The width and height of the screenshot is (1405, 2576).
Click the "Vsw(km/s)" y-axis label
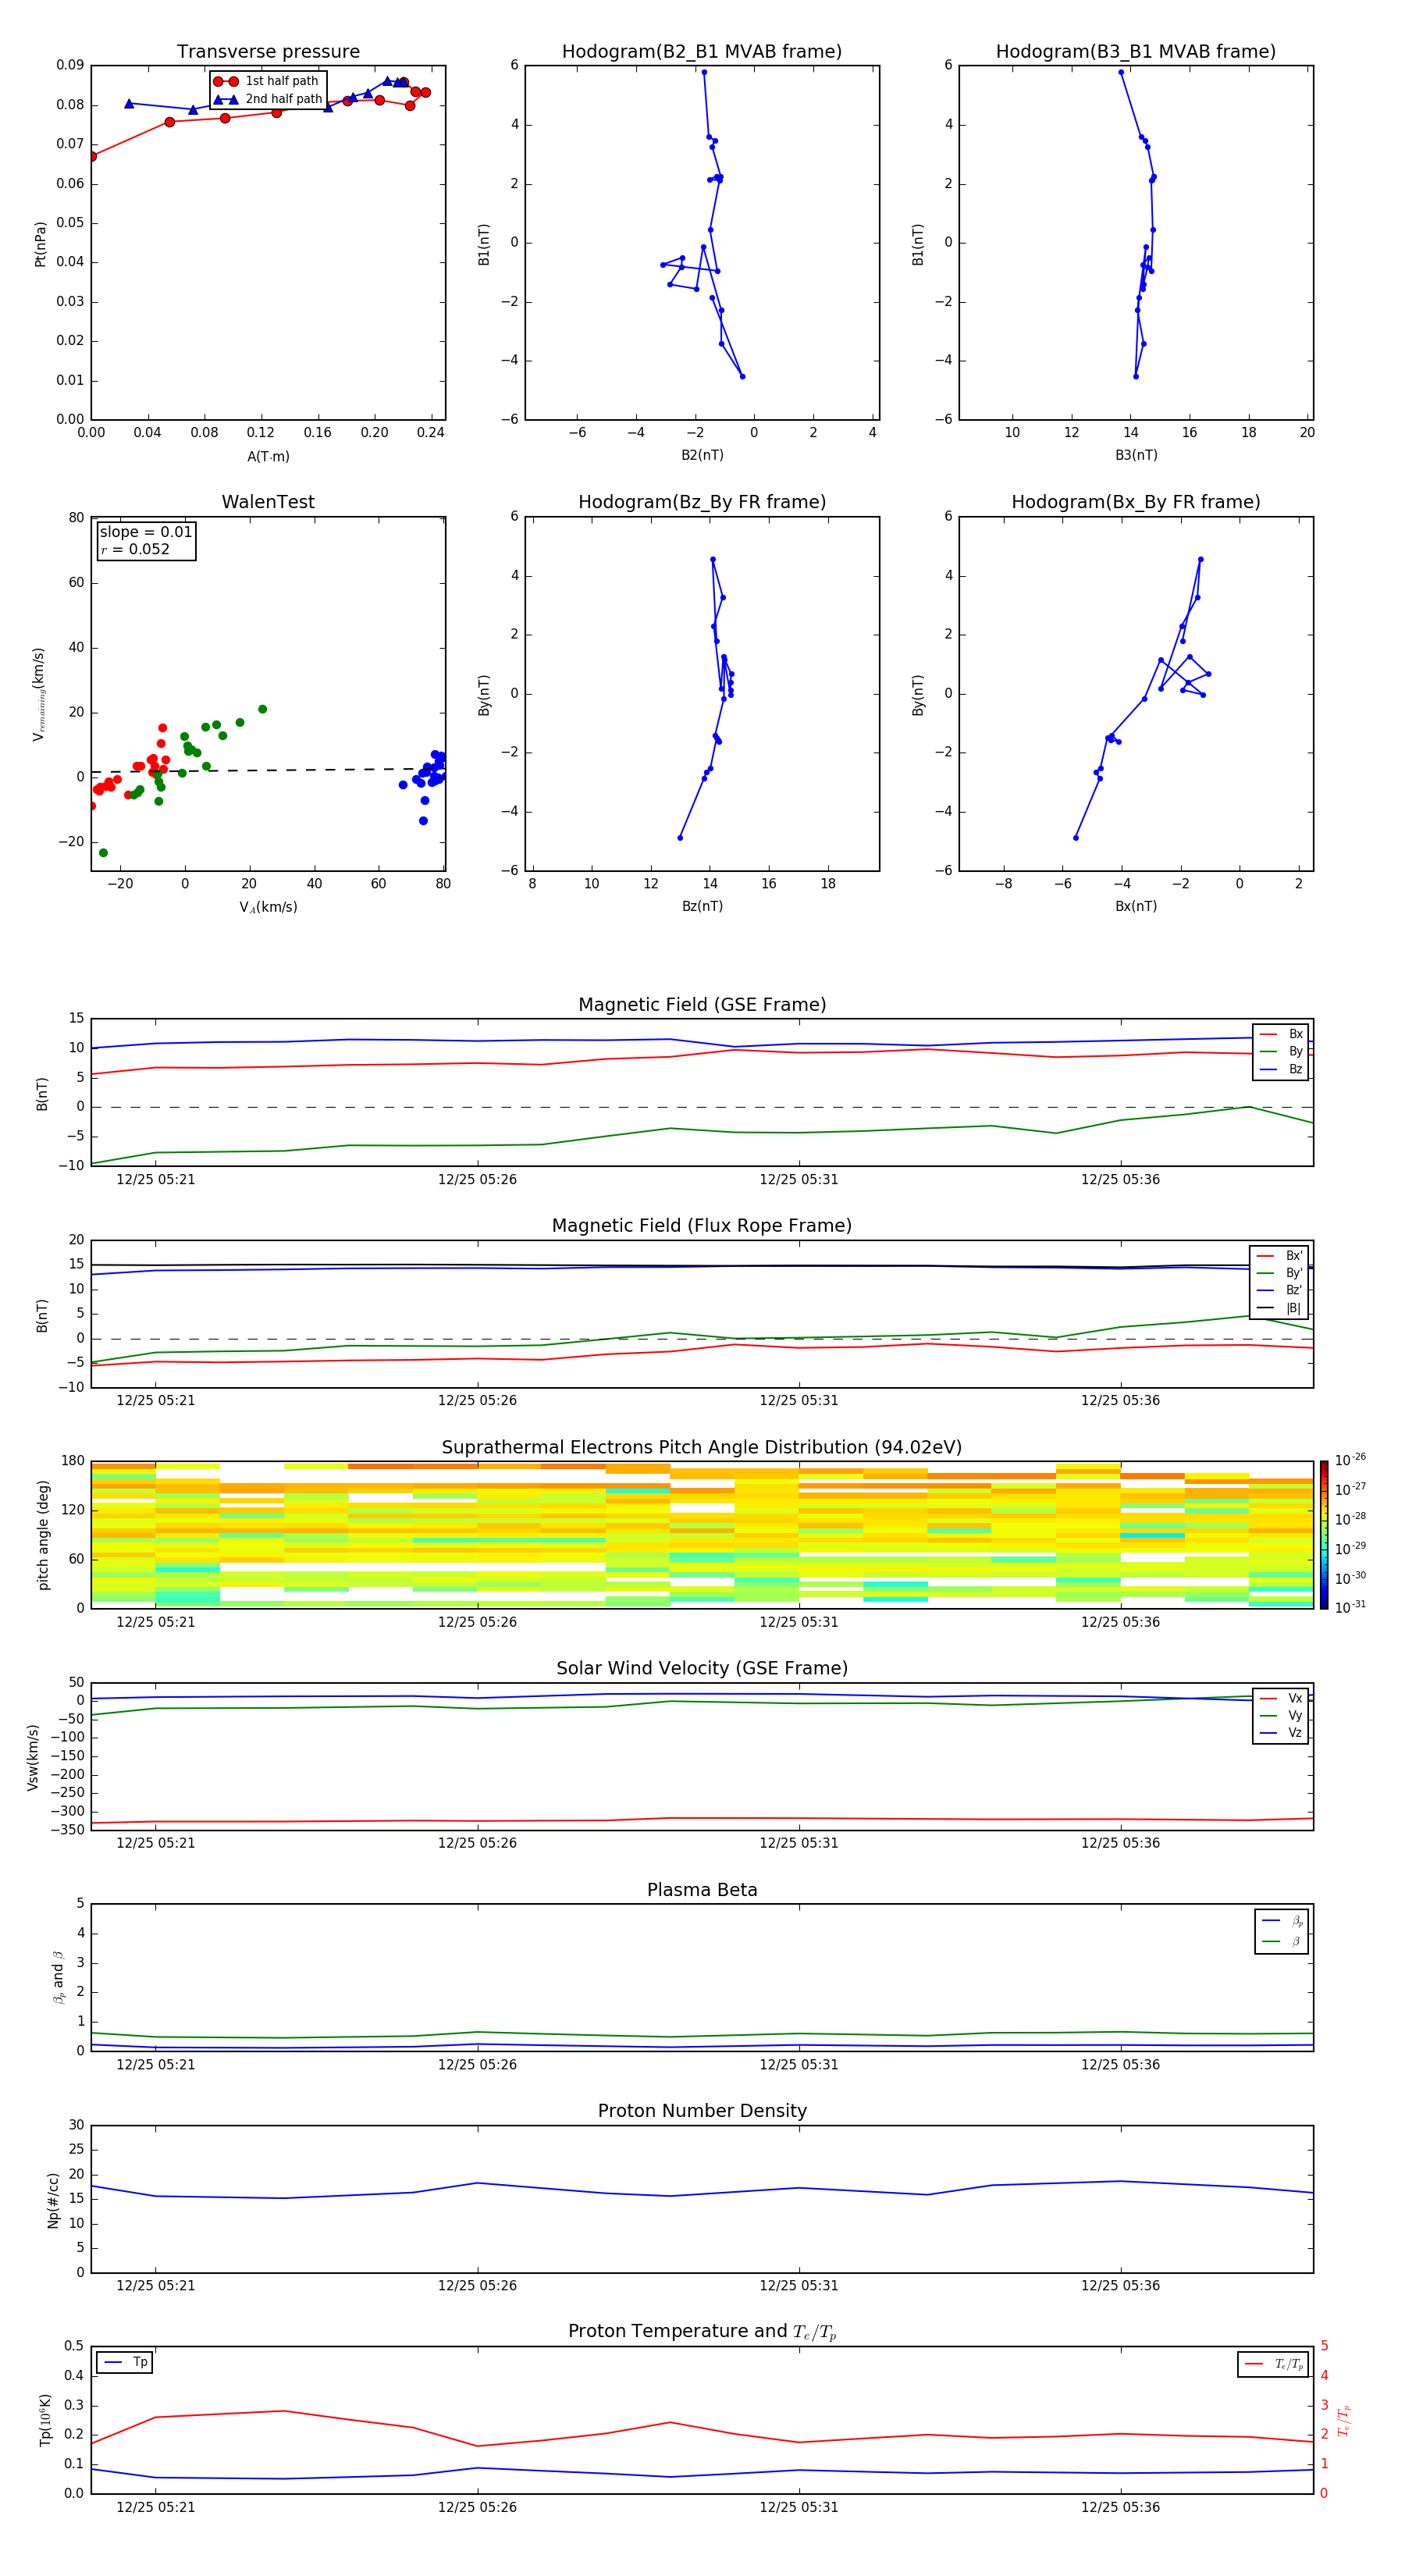(x=33, y=1757)
